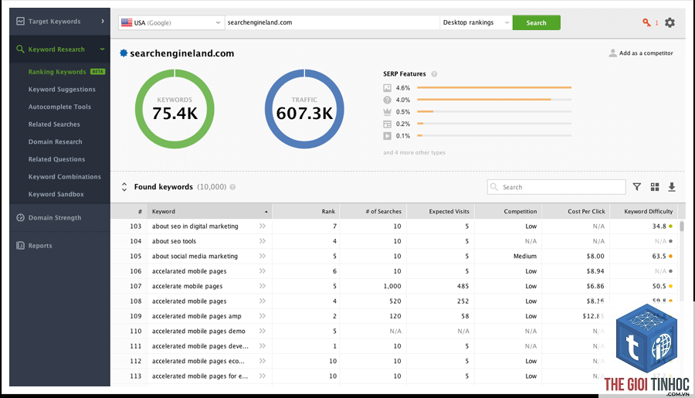Click Add as a competitor
Image resolution: width=695 pixels, height=398 pixels.
(x=641, y=53)
